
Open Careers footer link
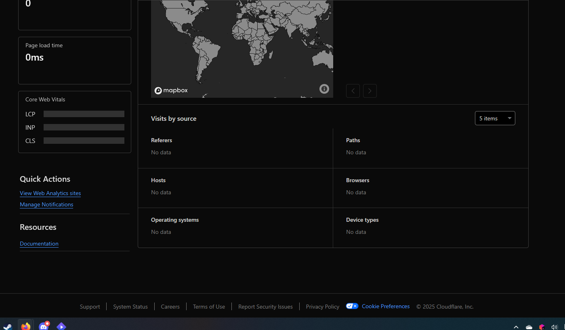coord(170,307)
